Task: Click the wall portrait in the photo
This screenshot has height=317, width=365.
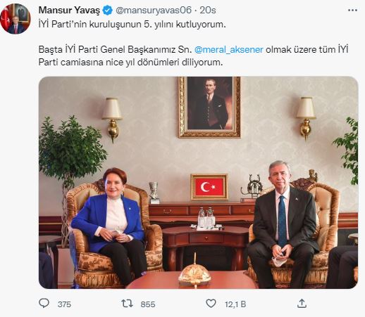Action: [209, 107]
